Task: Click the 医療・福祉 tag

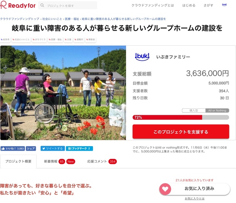Action: pyautogui.click(x=55, y=39)
